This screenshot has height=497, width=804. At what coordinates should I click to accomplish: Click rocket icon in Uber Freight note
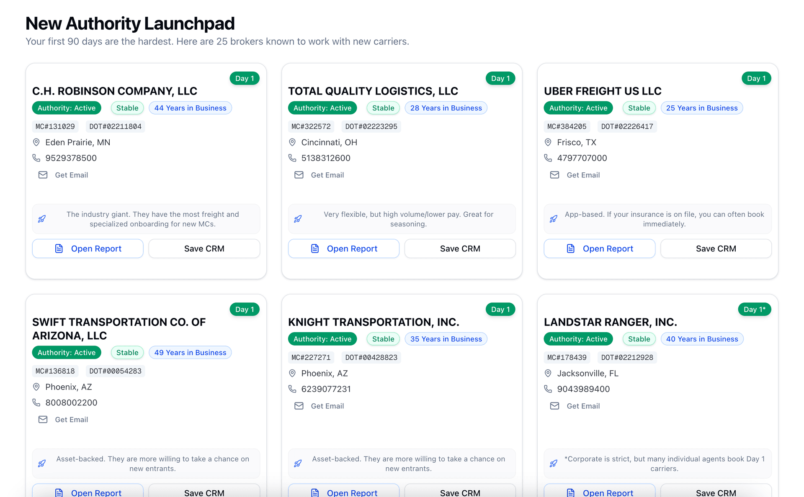tap(553, 219)
